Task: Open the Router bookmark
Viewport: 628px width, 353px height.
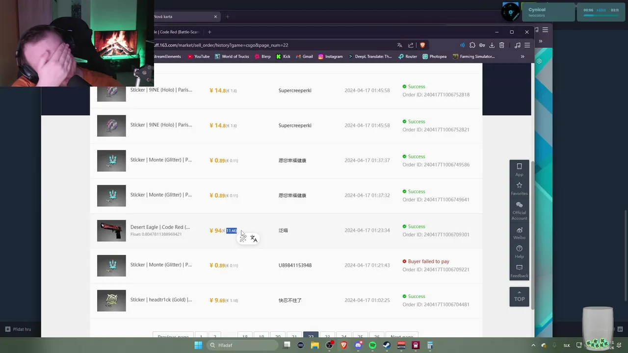Action: tap(408, 56)
